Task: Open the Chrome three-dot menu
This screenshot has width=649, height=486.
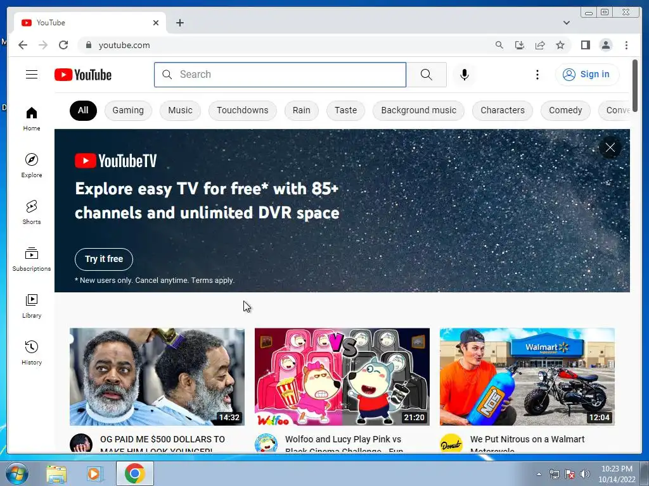Action: point(626,45)
